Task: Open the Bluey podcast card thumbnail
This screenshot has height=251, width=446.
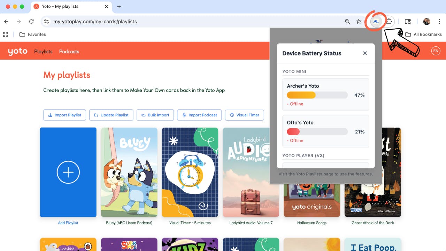Action: (129, 172)
